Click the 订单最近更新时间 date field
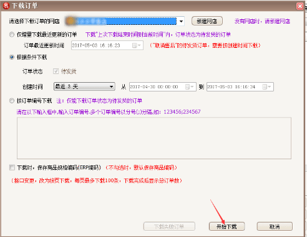This screenshot has height=237, width=307. 107,45
